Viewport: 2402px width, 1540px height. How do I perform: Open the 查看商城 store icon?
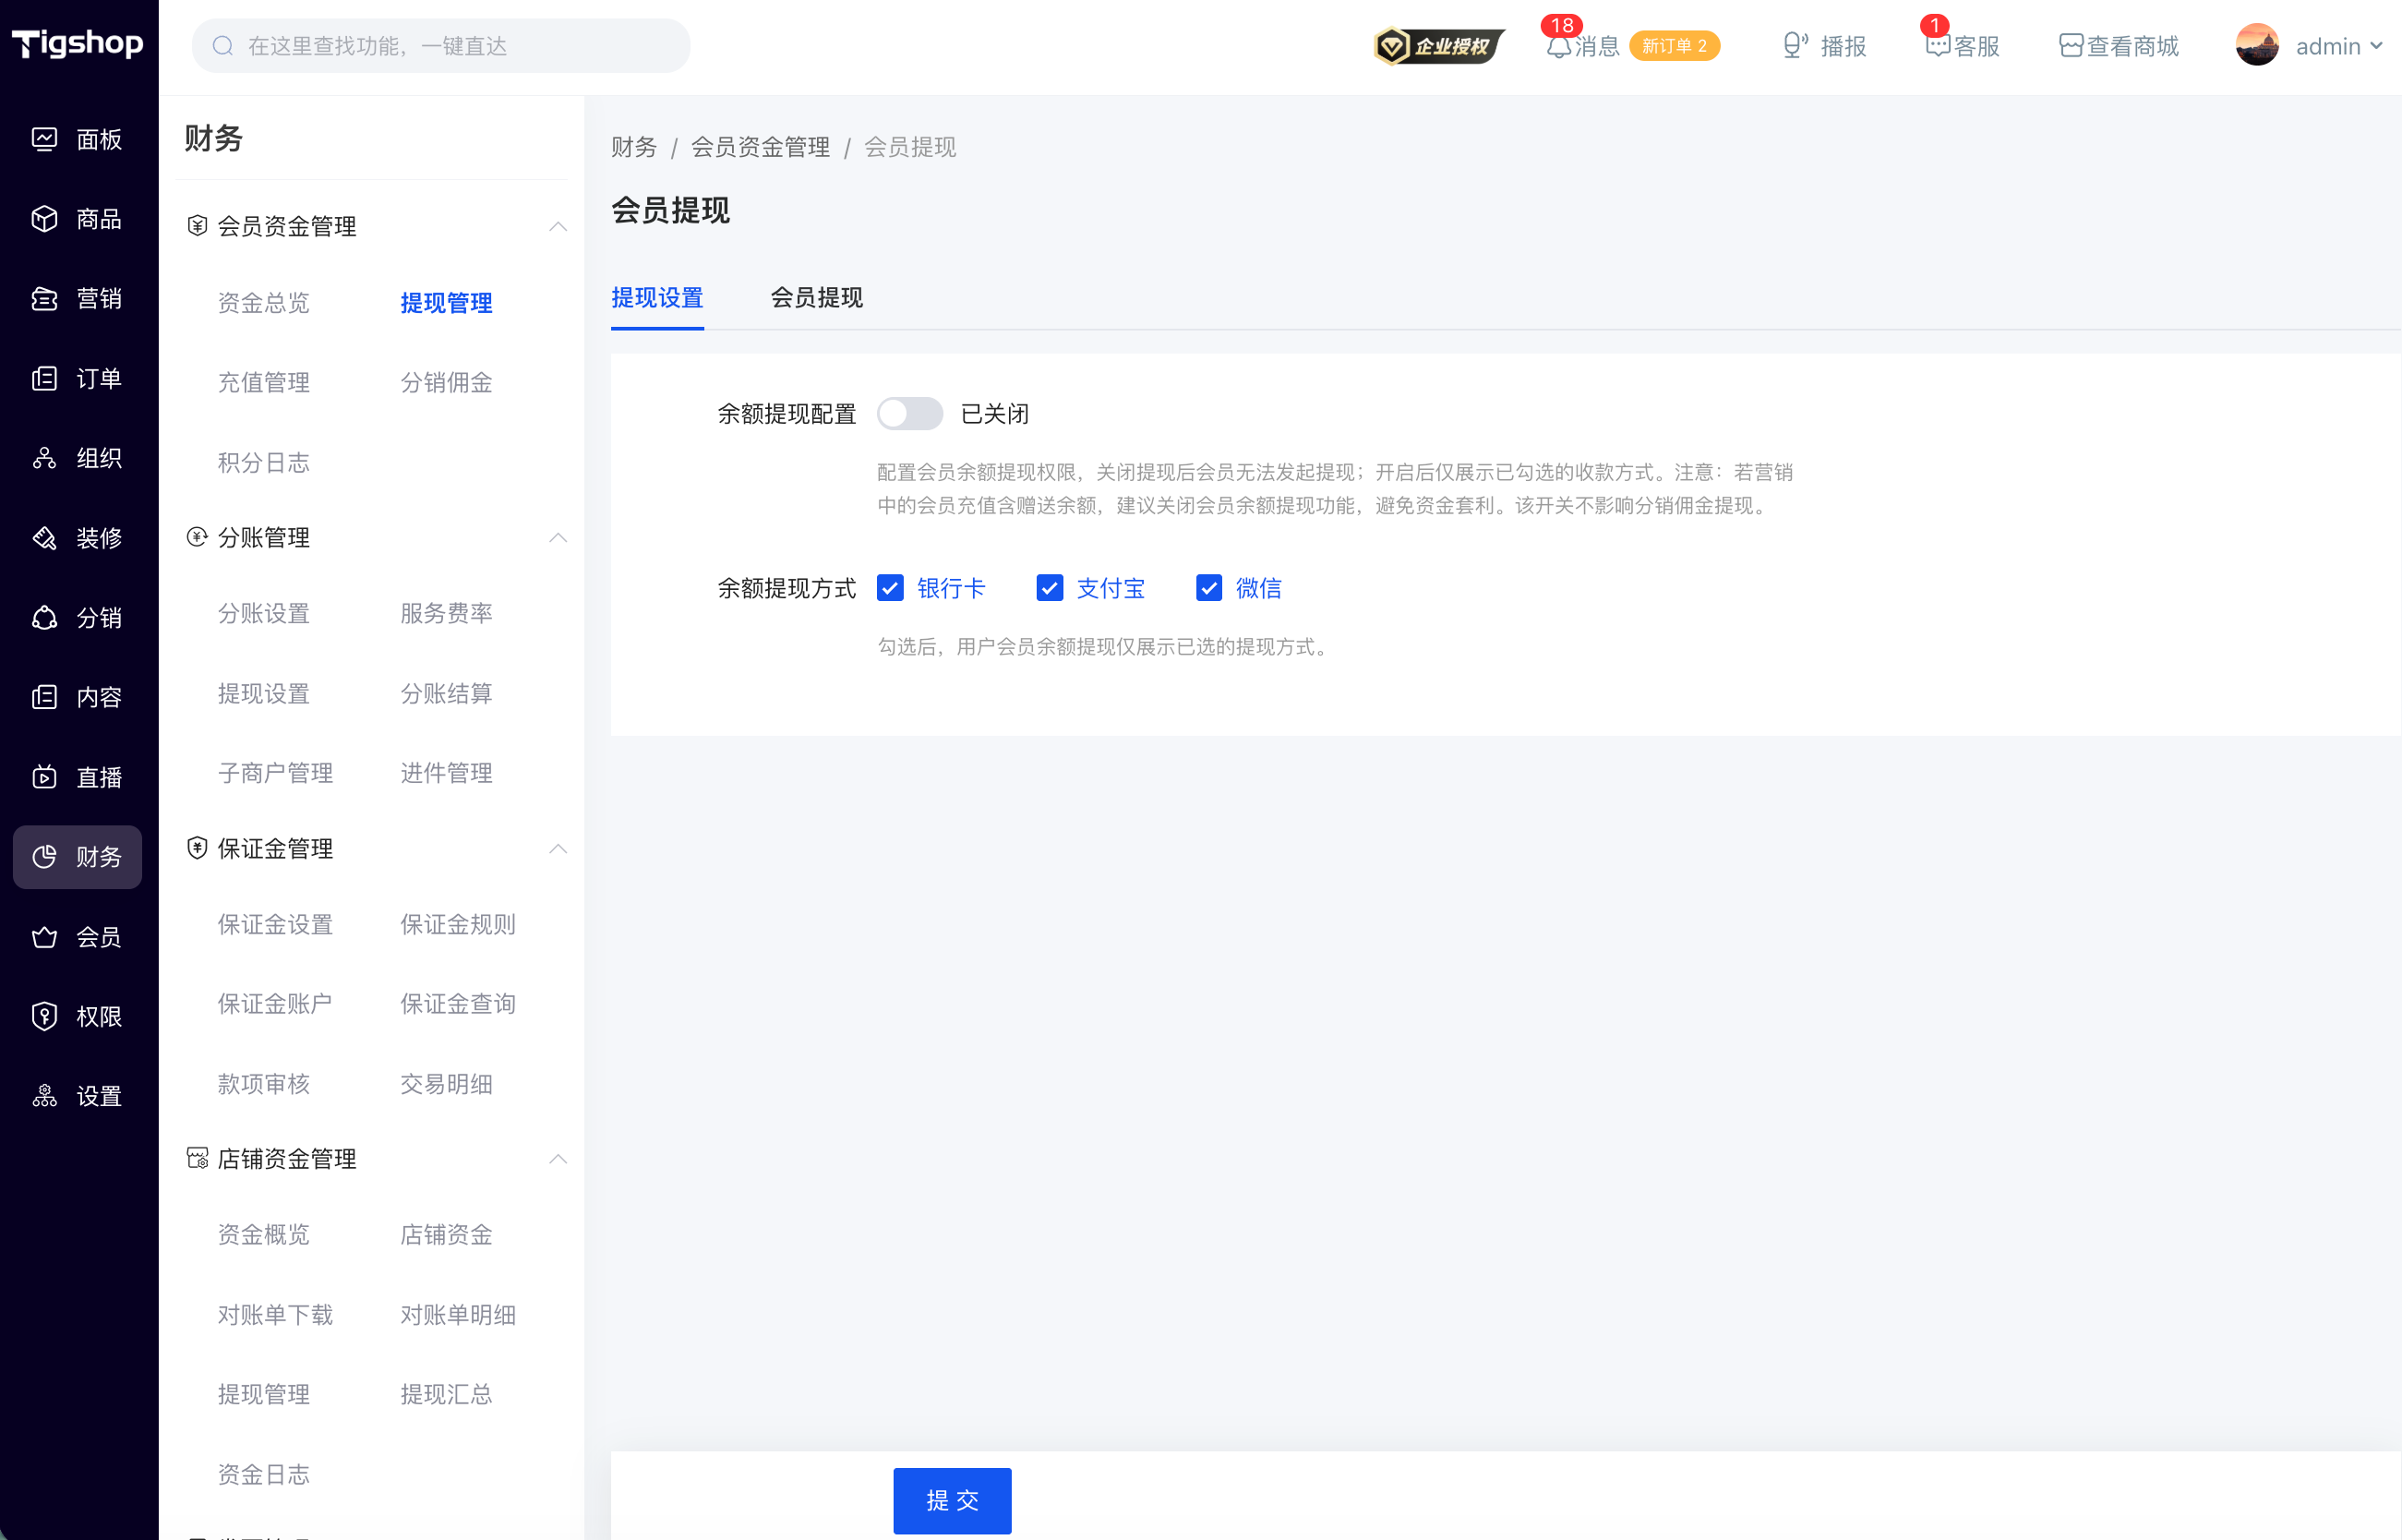coord(2071,46)
